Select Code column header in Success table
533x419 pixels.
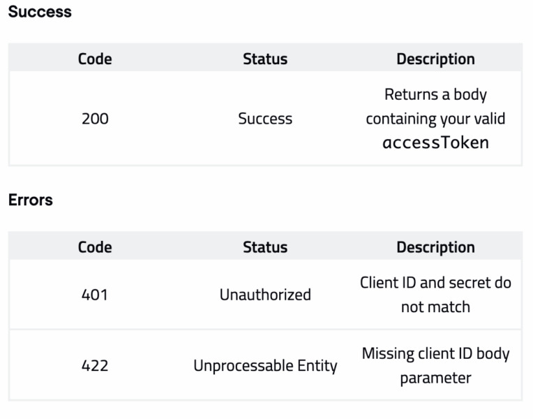point(95,59)
